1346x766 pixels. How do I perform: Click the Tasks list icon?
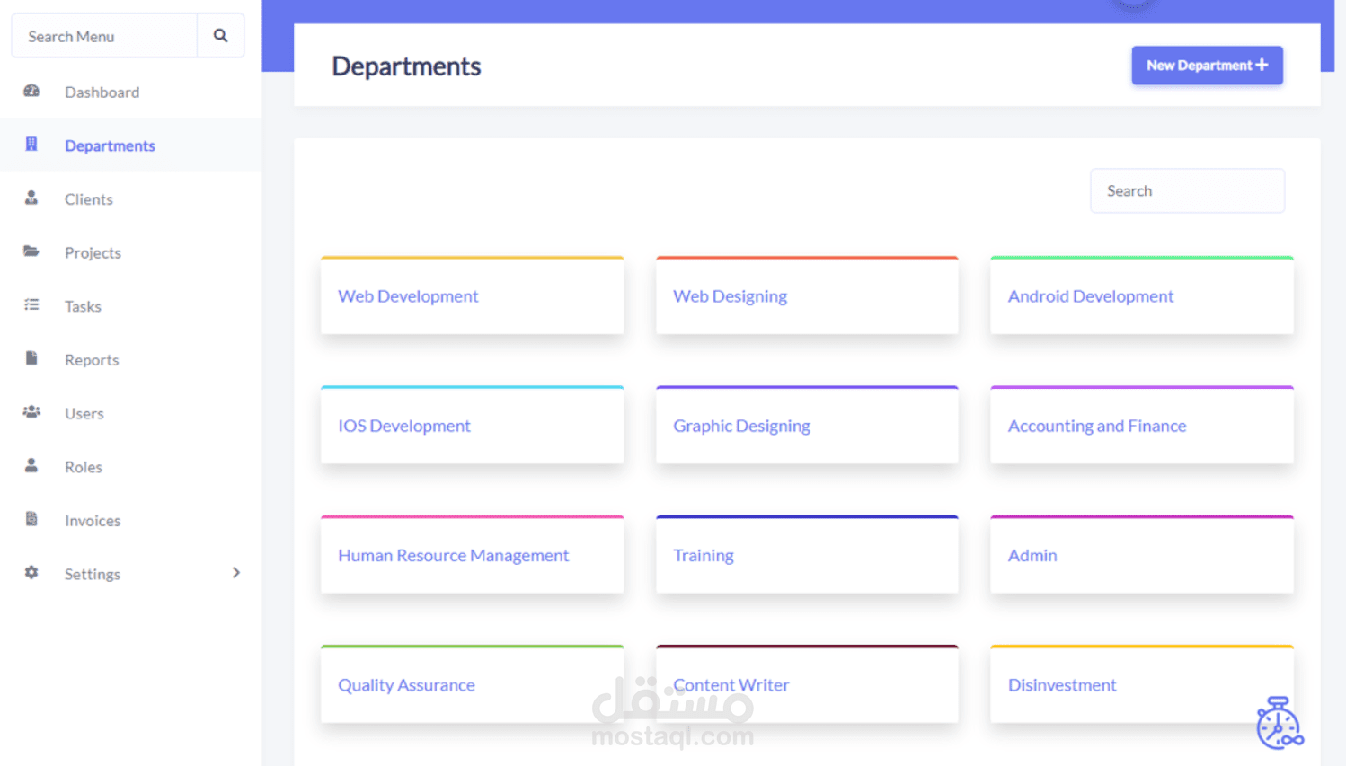31,305
